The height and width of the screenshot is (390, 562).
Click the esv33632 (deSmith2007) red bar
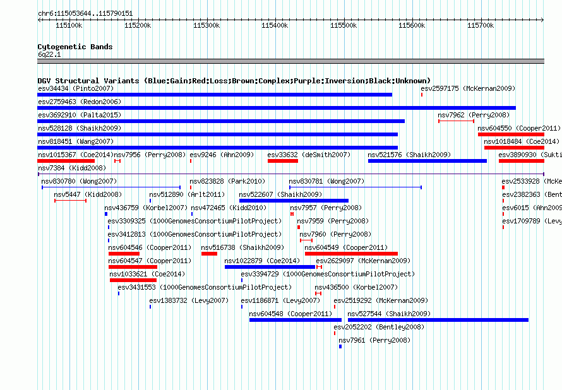[283, 161]
